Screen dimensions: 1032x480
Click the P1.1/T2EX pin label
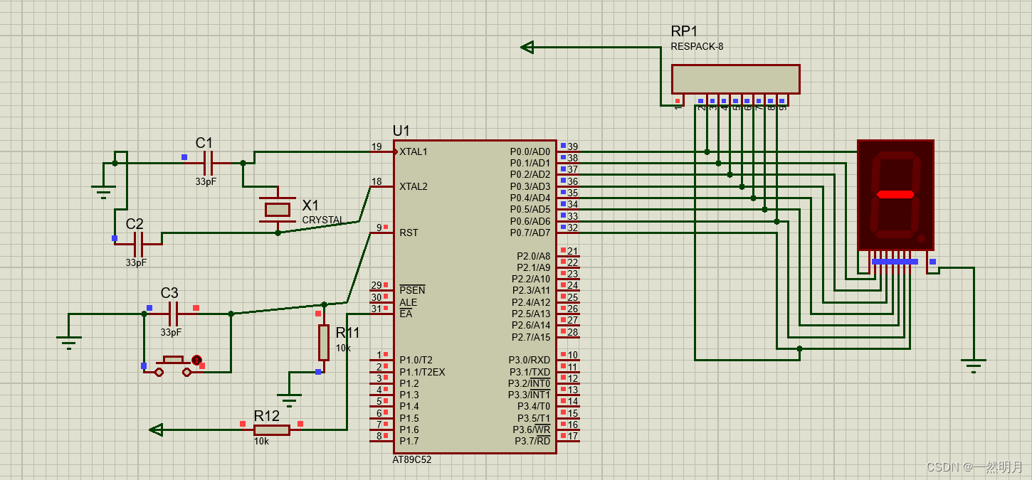click(422, 372)
